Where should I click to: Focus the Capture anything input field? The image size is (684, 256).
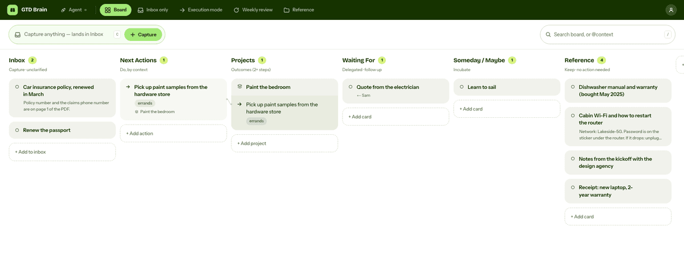pos(63,34)
